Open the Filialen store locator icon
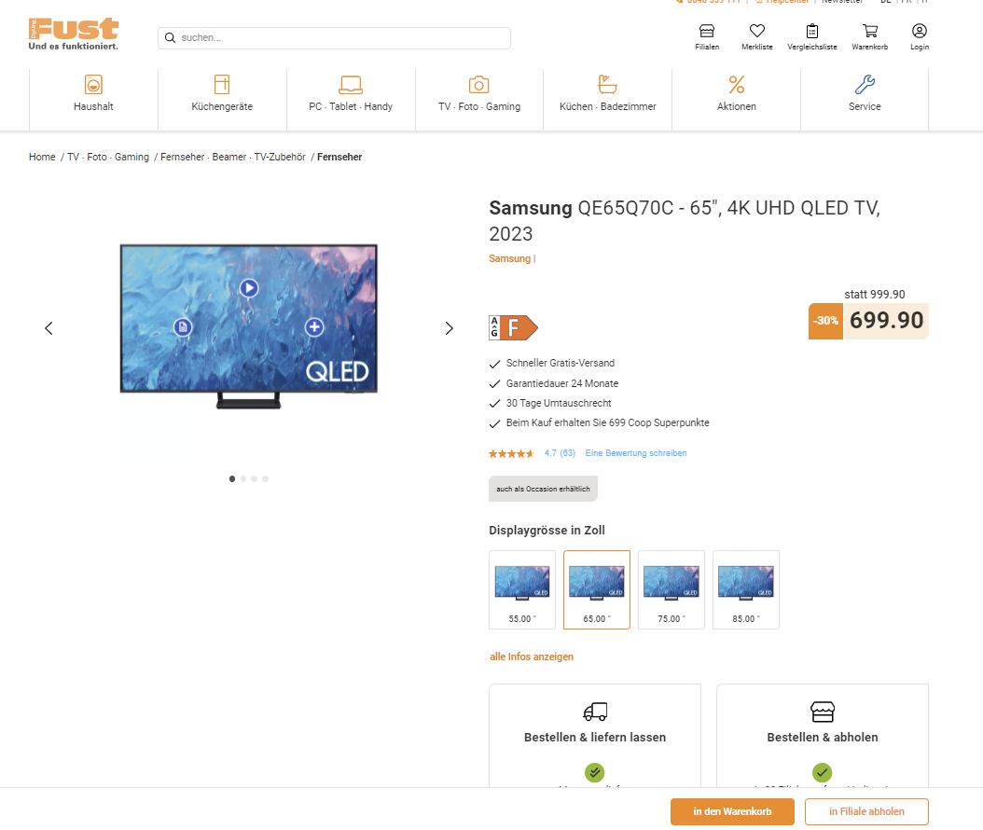Screen dimensions: 983x830 707,31
